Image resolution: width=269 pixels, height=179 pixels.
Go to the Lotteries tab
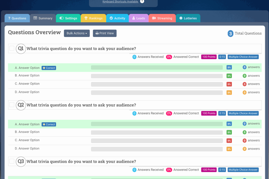point(188,18)
